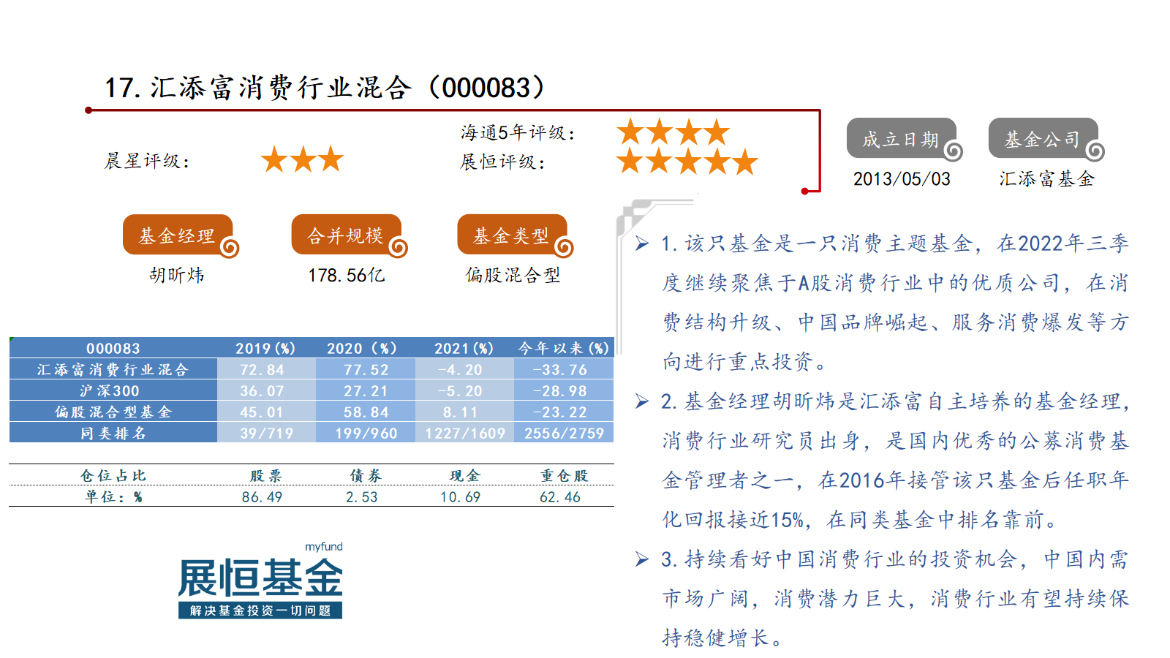The image size is (1170, 658).
Task: Click the 晨星评级： label
Action: click(x=147, y=160)
